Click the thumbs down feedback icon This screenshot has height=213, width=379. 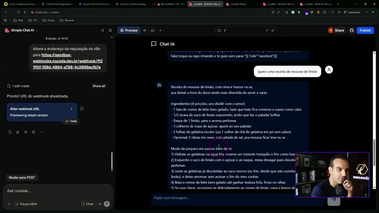pos(26,132)
